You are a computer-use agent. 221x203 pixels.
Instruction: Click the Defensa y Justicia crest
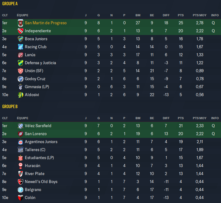click(21, 63)
